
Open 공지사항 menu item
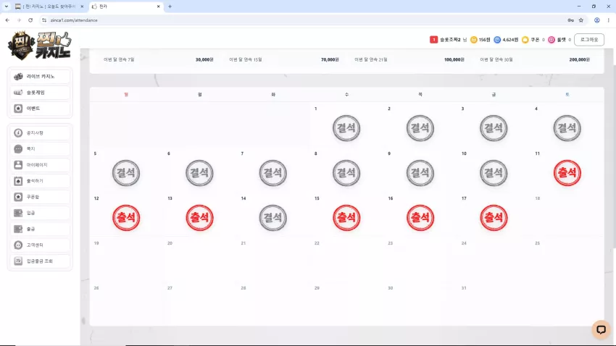coord(40,133)
